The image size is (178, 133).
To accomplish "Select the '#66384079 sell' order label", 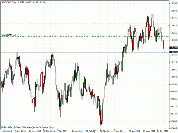I will tap(9, 35).
